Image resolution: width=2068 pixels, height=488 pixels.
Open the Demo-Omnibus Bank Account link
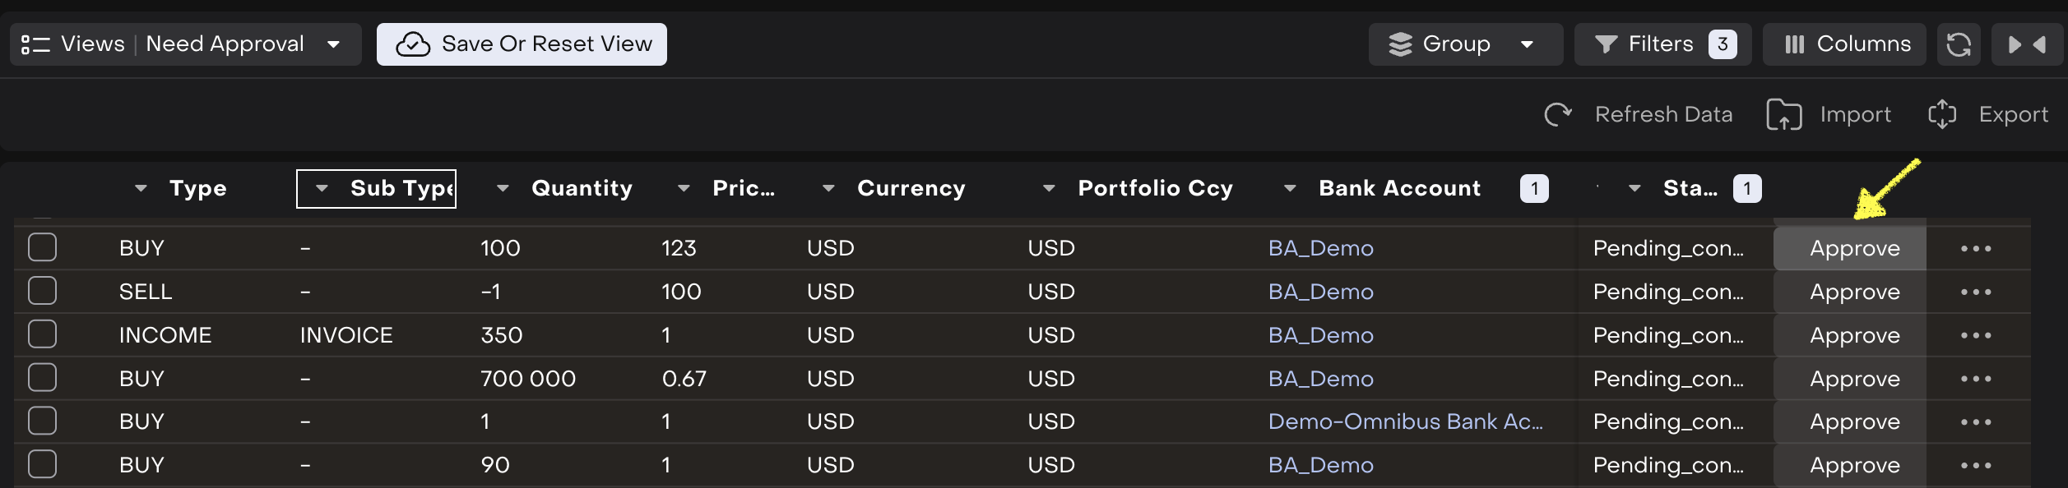1405,421
